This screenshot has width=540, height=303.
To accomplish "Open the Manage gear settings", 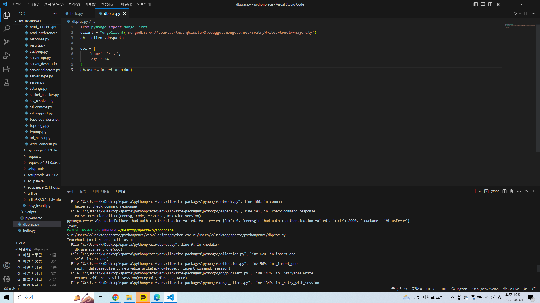I will click(x=7, y=279).
